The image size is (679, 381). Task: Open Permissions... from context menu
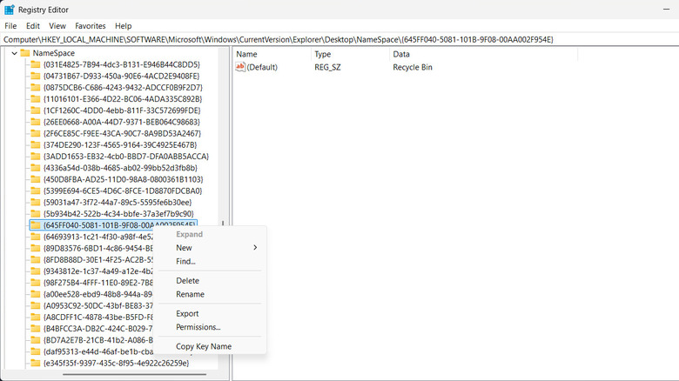click(x=198, y=327)
